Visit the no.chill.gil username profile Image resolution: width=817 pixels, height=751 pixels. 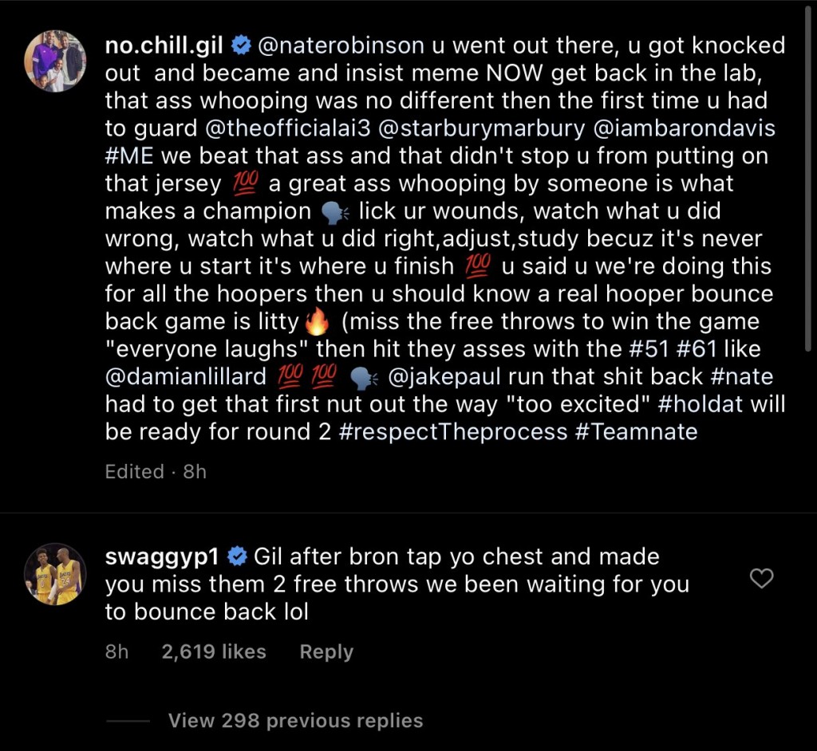(x=166, y=46)
